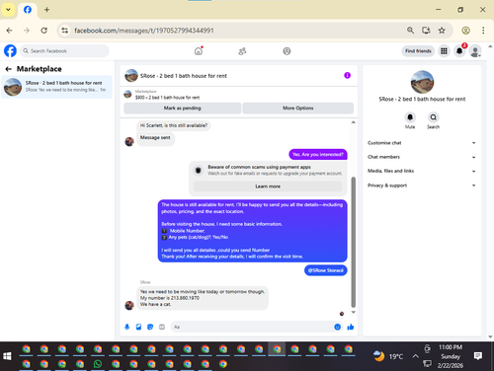Open the Windows notification center icon
The width and height of the screenshot is (494, 371).
(x=478, y=356)
